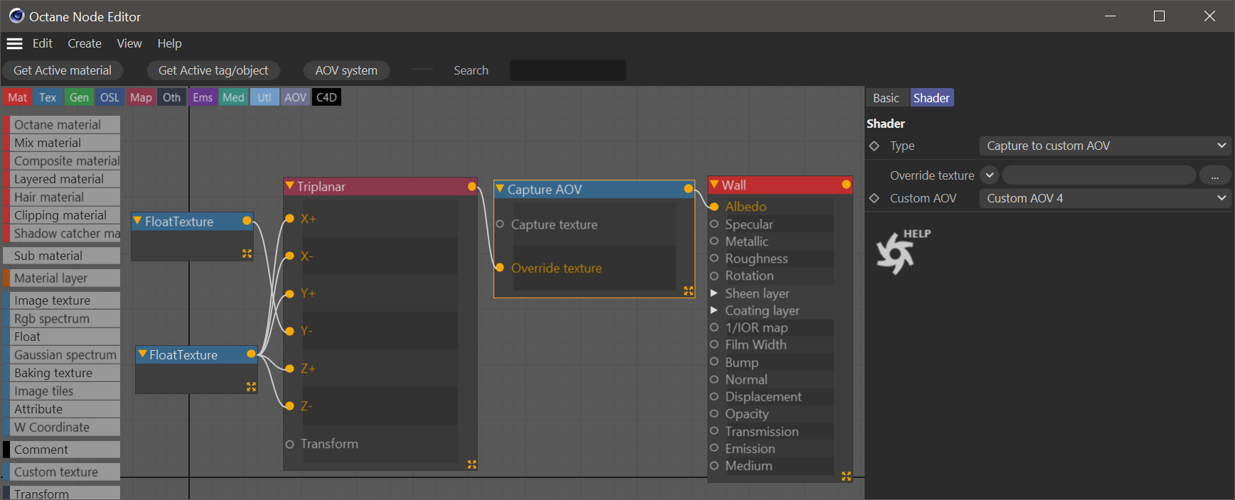Click the Z+ input port on Triplanar
Screen dimensions: 1235x500
pyautogui.click(x=289, y=369)
